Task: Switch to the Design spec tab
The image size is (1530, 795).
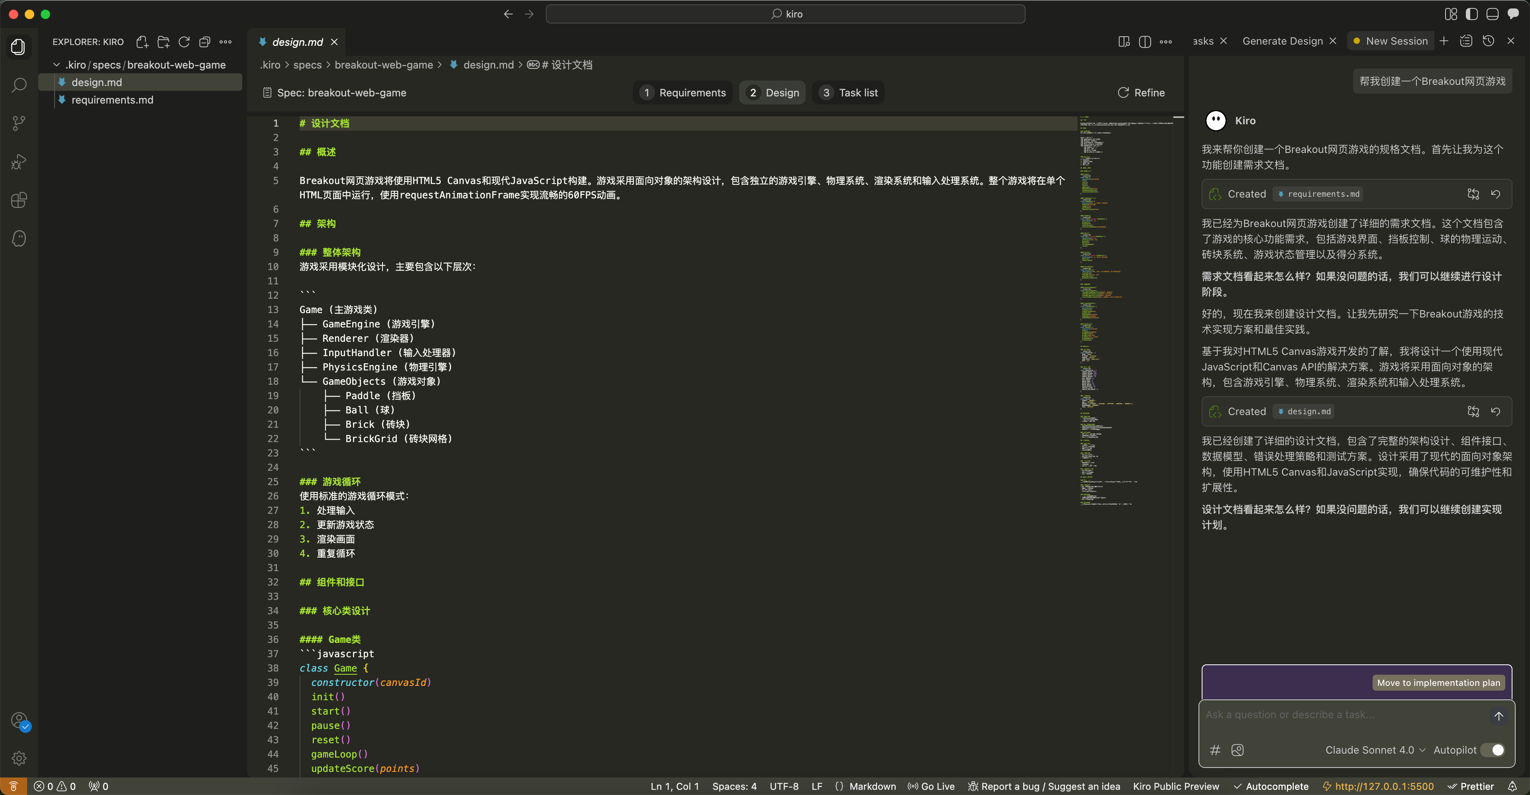Action: coord(772,93)
